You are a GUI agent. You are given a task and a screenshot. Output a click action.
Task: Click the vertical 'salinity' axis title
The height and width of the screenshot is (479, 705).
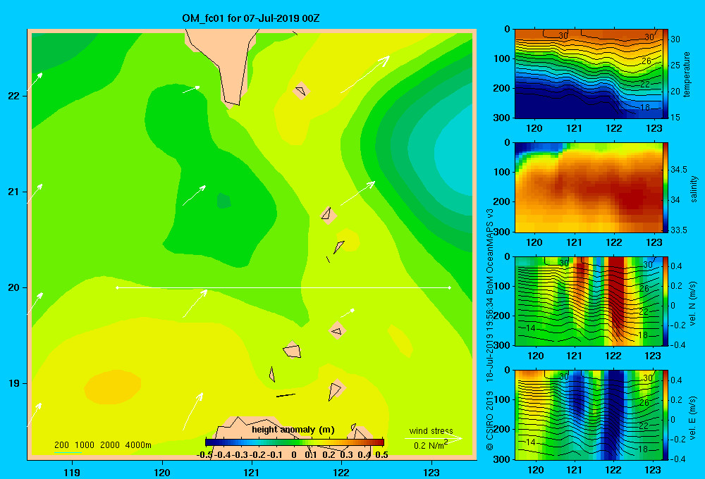click(694, 189)
